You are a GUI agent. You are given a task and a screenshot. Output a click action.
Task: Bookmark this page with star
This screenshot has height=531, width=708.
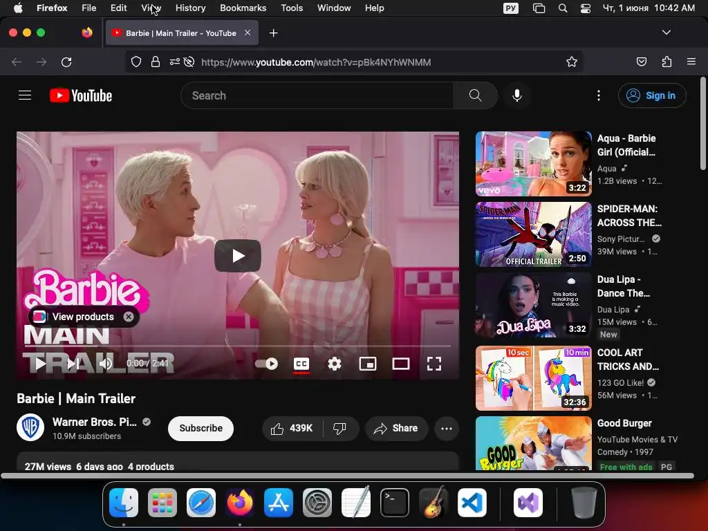(x=572, y=62)
